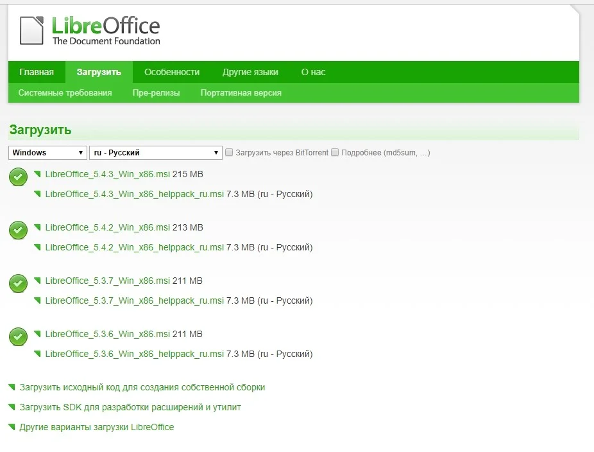The height and width of the screenshot is (452, 594).
Task: Download LibreOffice_5.3.6_Win_x86_helppack_ru.msi
Action: pos(135,354)
